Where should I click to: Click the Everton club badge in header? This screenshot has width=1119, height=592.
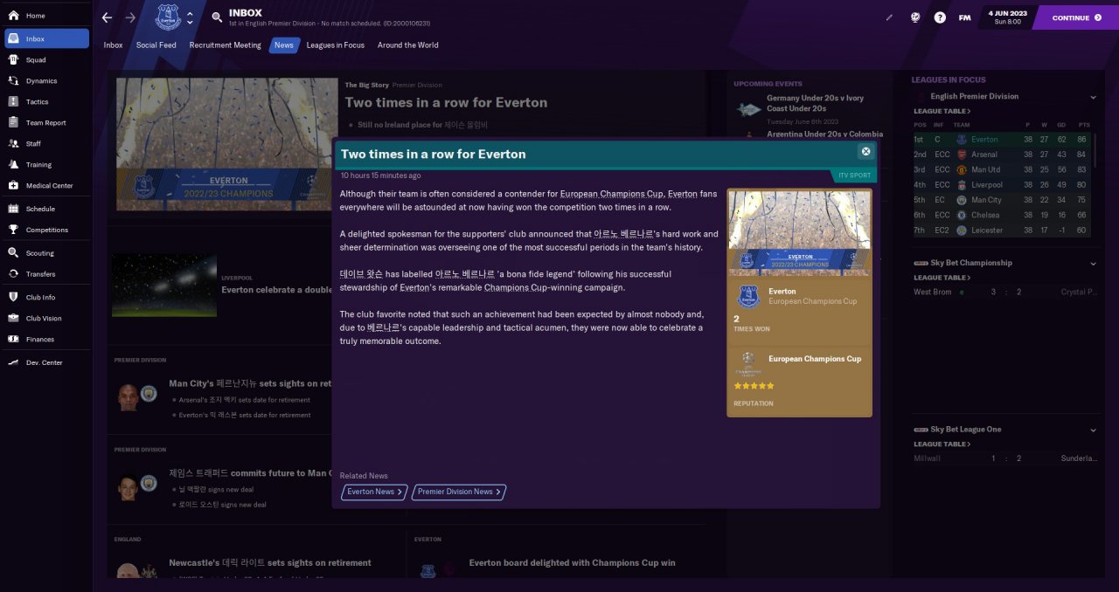pyautogui.click(x=168, y=17)
